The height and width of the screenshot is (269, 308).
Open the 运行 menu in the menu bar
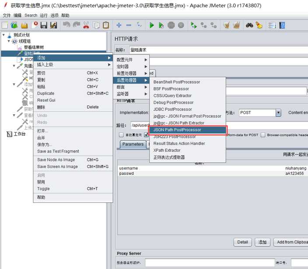point(44,15)
